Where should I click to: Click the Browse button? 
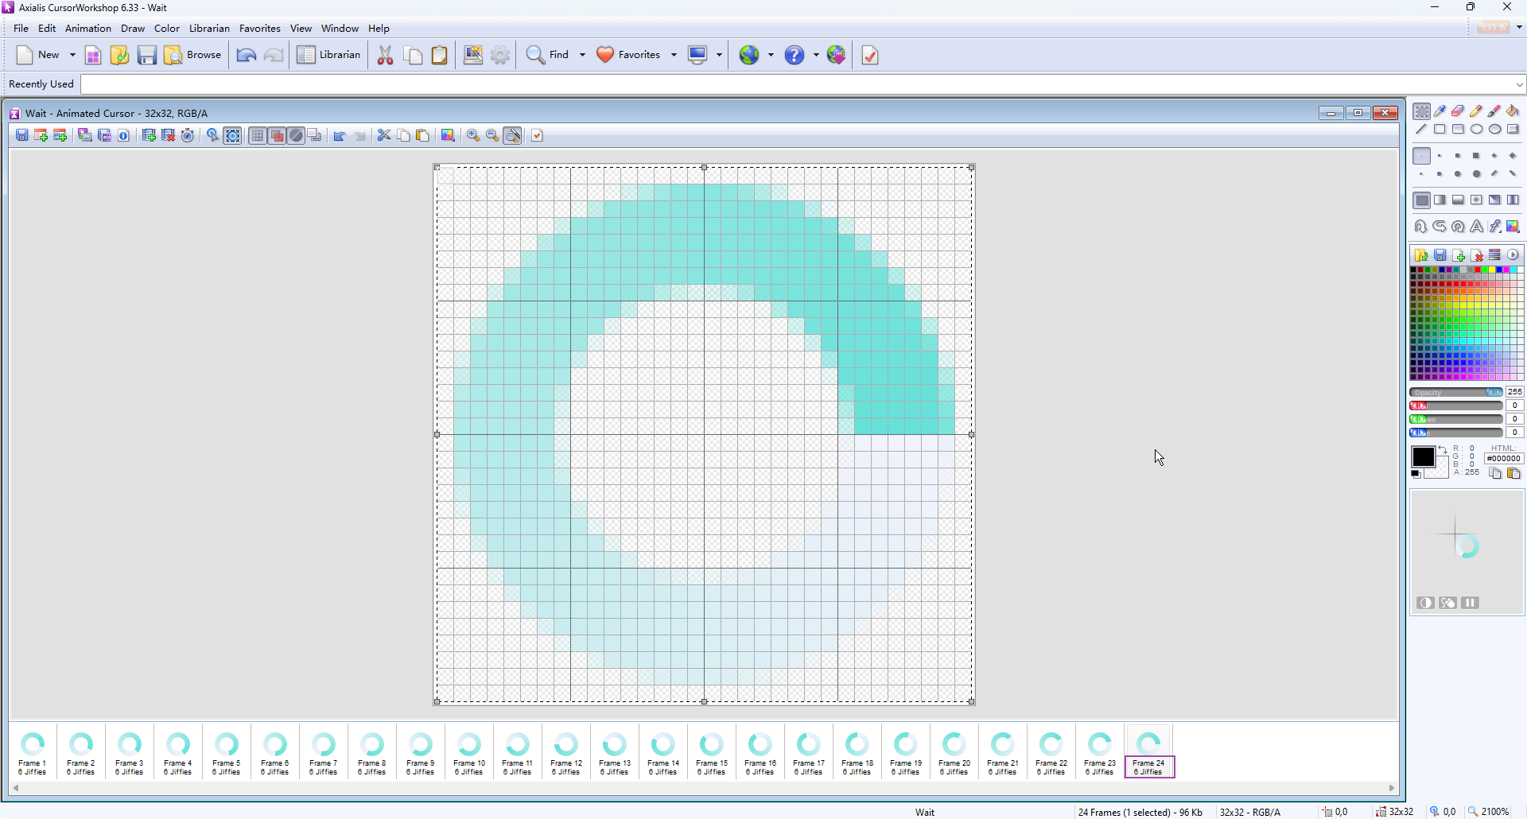coord(193,55)
